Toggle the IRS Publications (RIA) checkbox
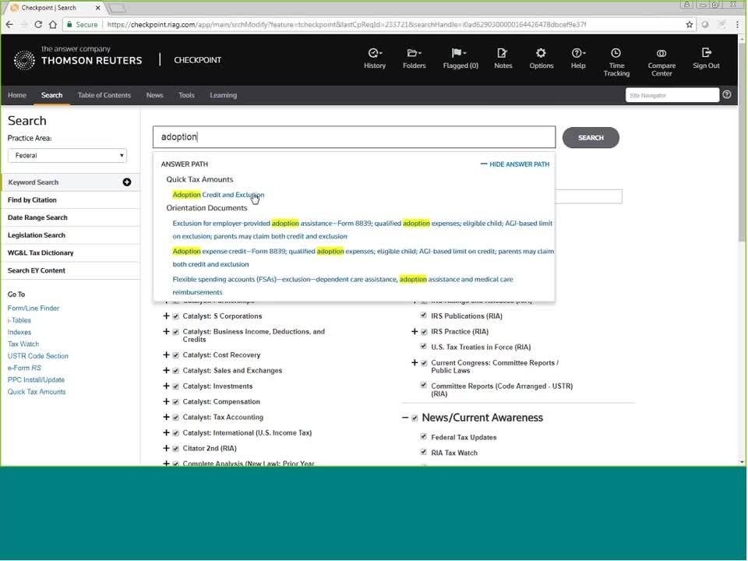Image resolution: width=748 pixels, height=561 pixels. pos(424,316)
